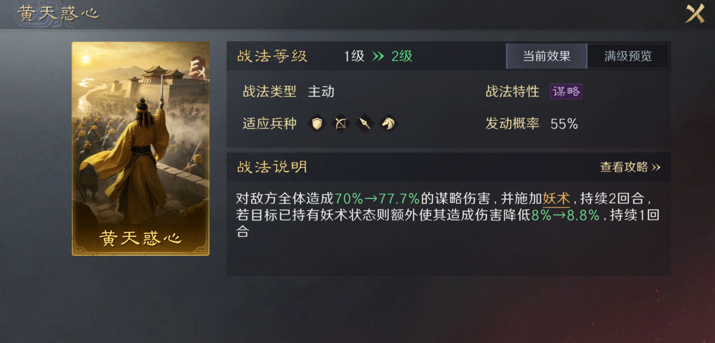This screenshot has width=715, height=343.
Task: Tap the 谋略 trait tag
Action: tap(566, 92)
